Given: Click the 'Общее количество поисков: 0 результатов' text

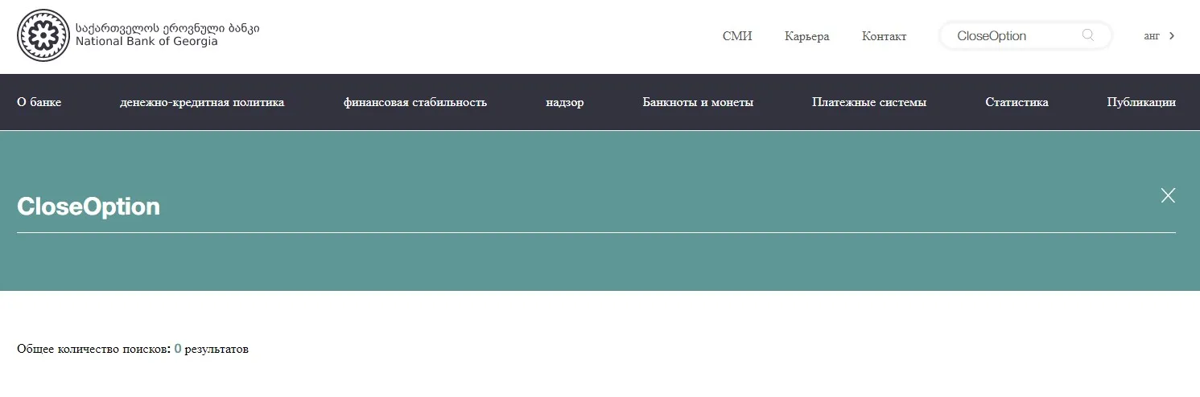Looking at the screenshot, I should coord(133,349).
